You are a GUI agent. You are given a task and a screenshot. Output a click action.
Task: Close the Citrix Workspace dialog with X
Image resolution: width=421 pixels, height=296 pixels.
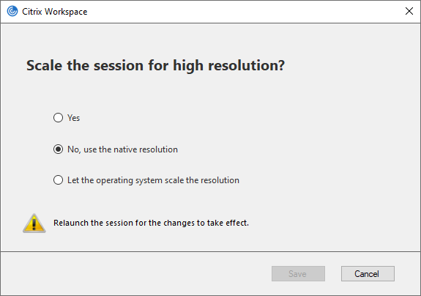point(409,11)
